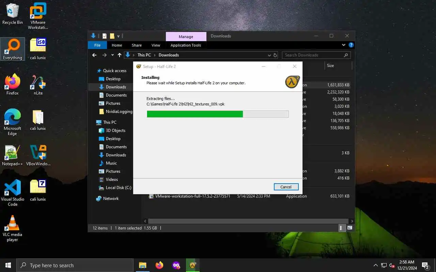Screen dimensions: 436x272
Task: Click the taskbar Type here to search box
Action: coord(75,265)
